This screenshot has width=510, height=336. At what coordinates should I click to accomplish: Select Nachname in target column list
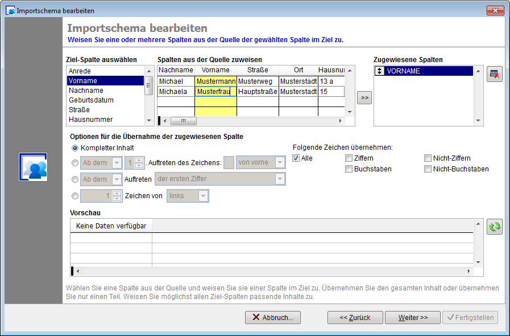(x=86, y=91)
